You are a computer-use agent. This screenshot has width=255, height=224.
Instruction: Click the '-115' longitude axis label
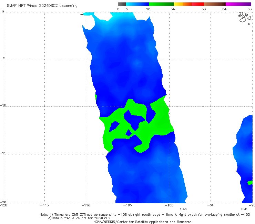pyautogui.click(x=44, y=205)
